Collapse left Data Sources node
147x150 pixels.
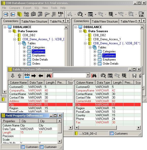click(10, 31)
